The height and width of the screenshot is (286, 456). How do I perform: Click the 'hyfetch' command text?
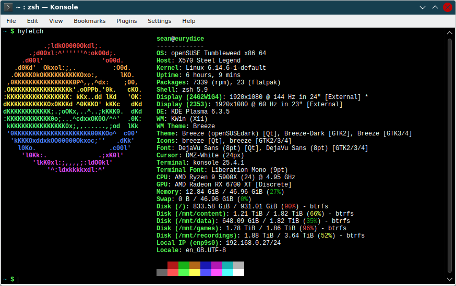pos(30,31)
